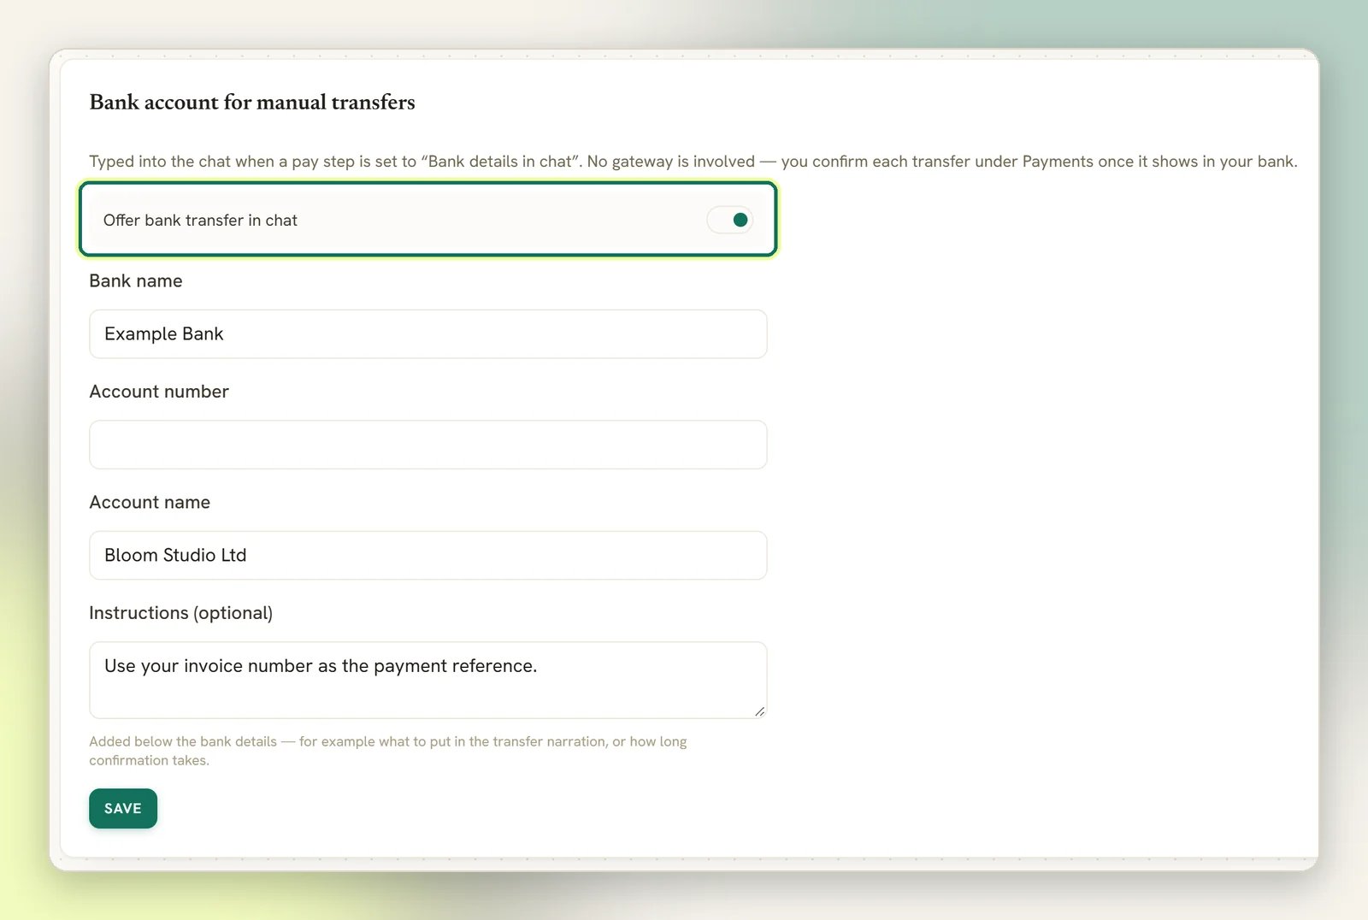Click the 'Account name' label

pyautogui.click(x=150, y=502)
